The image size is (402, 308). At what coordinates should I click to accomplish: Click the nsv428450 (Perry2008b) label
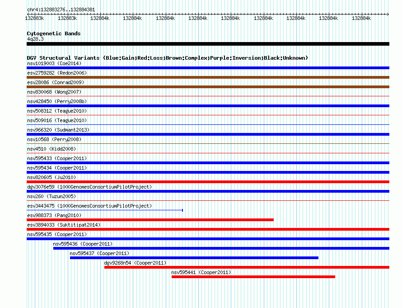(57, 101)
